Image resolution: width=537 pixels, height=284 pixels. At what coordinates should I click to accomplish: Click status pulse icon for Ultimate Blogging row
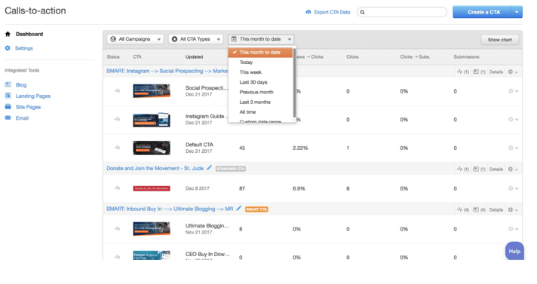[x=117, y=228]
